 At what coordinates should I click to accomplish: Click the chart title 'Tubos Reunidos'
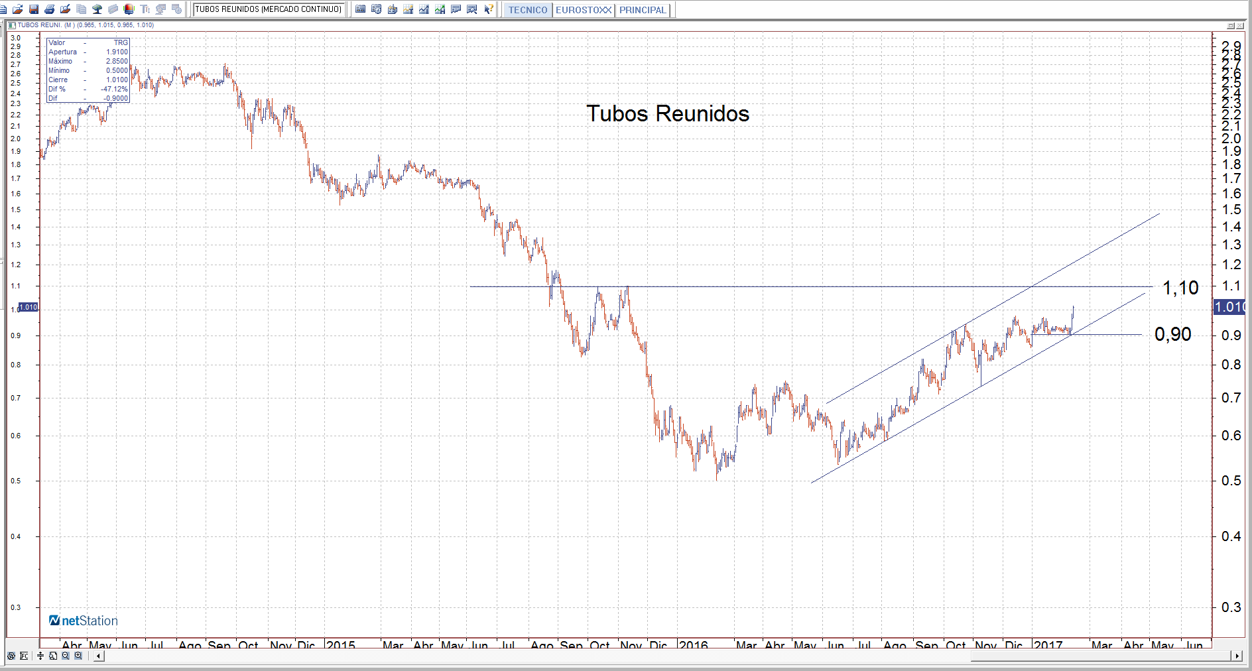(x=668, y=113)
